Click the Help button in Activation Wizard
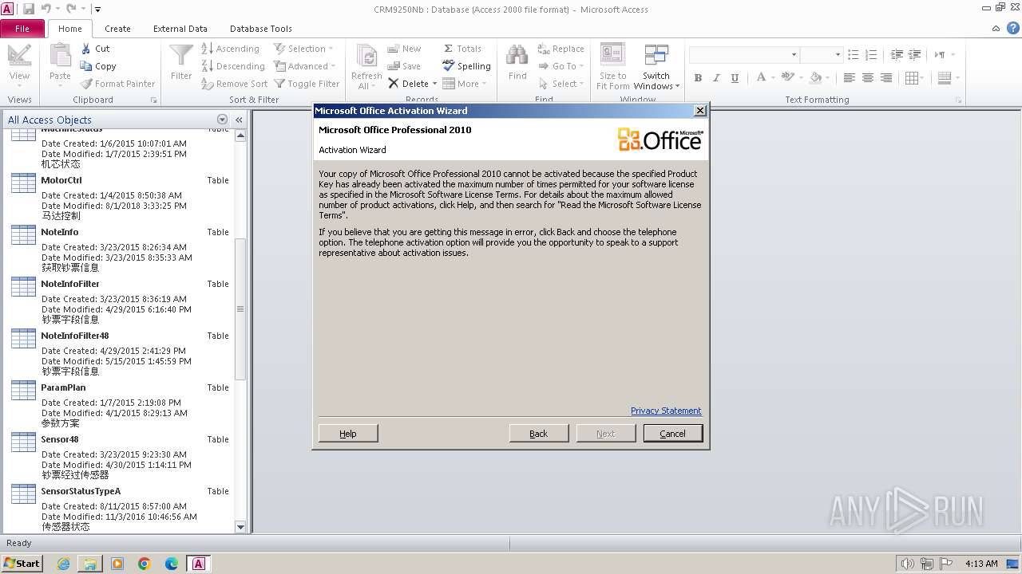The height and width of the screenshot is (574, 1022). (x=348, y=433)
